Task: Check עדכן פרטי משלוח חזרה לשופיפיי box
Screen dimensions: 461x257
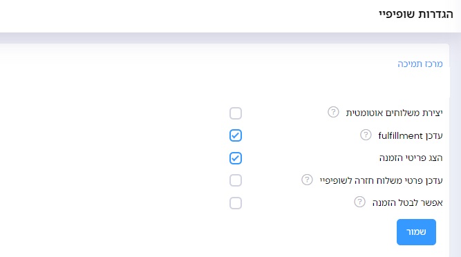Action: pos(236,180)
